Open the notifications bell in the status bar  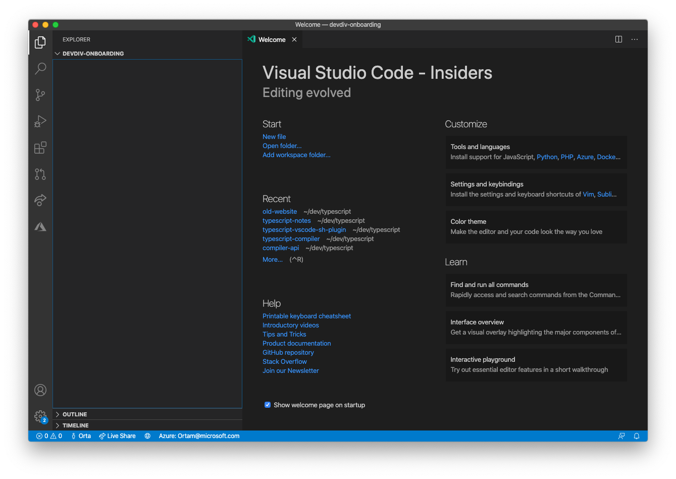coord(636,436)
